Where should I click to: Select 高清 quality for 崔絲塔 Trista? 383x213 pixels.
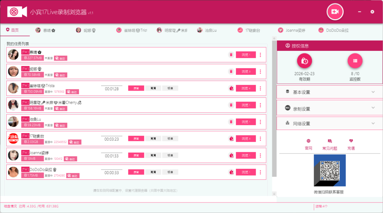tap(153, 88)
